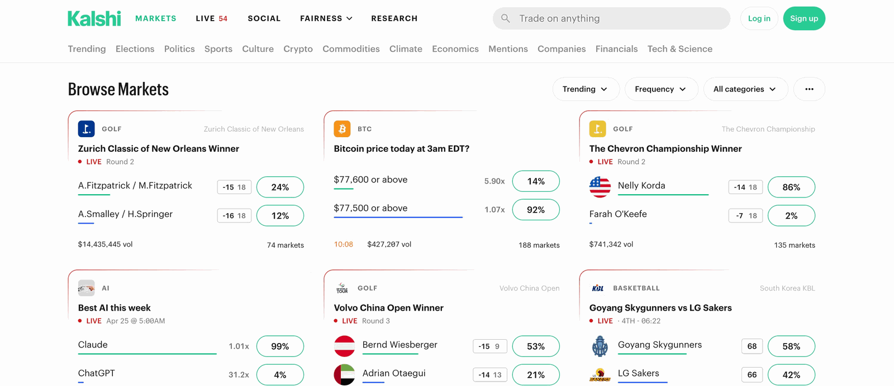Expand the Fairness menu
Viewport: 894px width, 386px height.
point(326,18)
